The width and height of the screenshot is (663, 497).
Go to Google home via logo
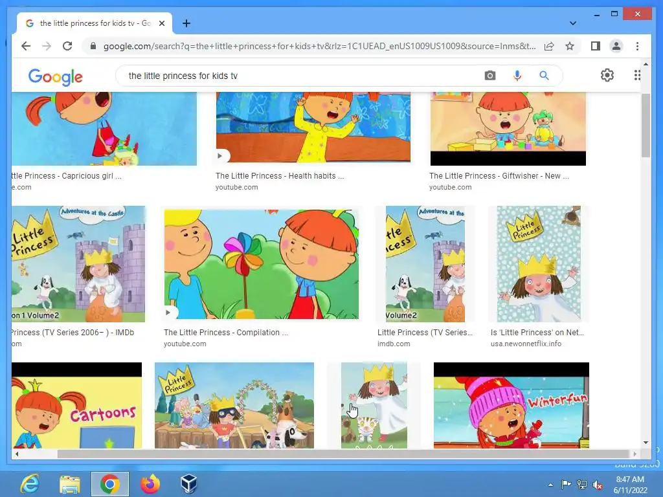pos(56,77)
